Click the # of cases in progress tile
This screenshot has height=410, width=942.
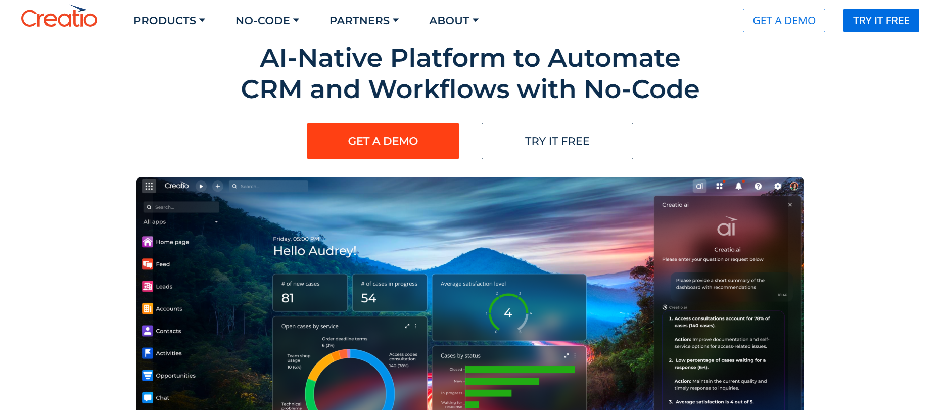tap(390, 293)
